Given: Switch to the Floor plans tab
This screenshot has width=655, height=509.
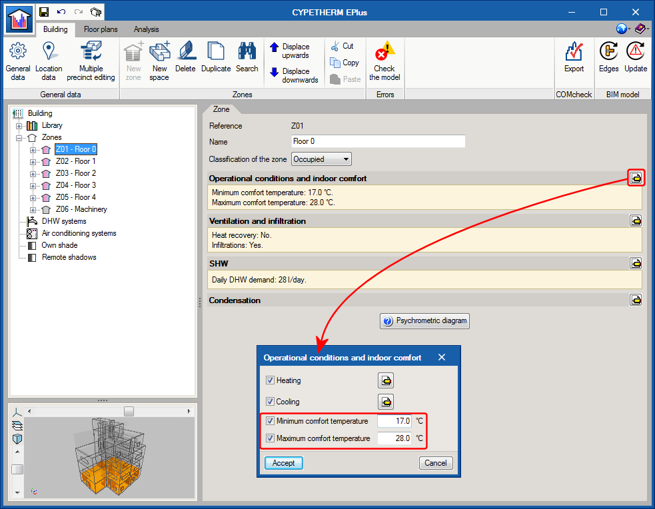Looking at the screenshot, I should coord(101,29).
